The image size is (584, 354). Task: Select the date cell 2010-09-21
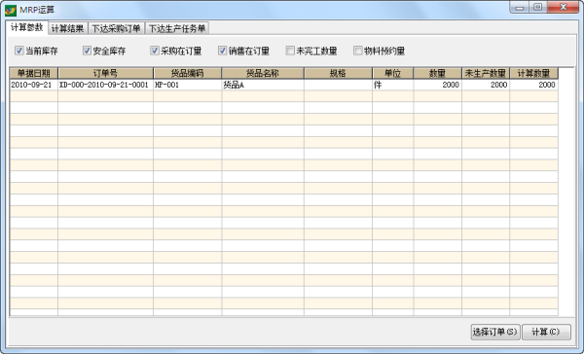click(33, 85)
